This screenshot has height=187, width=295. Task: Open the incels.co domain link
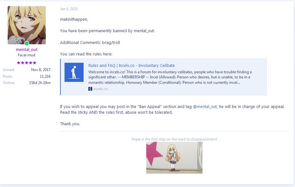tap(100, 89)
